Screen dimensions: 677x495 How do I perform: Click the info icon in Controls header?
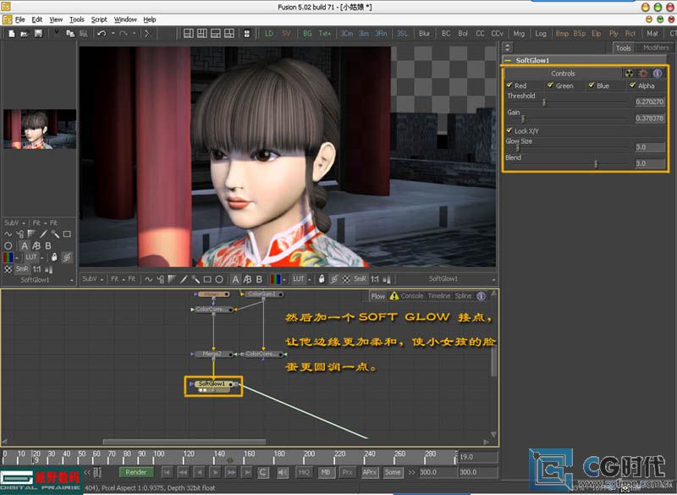pos(658,74)
